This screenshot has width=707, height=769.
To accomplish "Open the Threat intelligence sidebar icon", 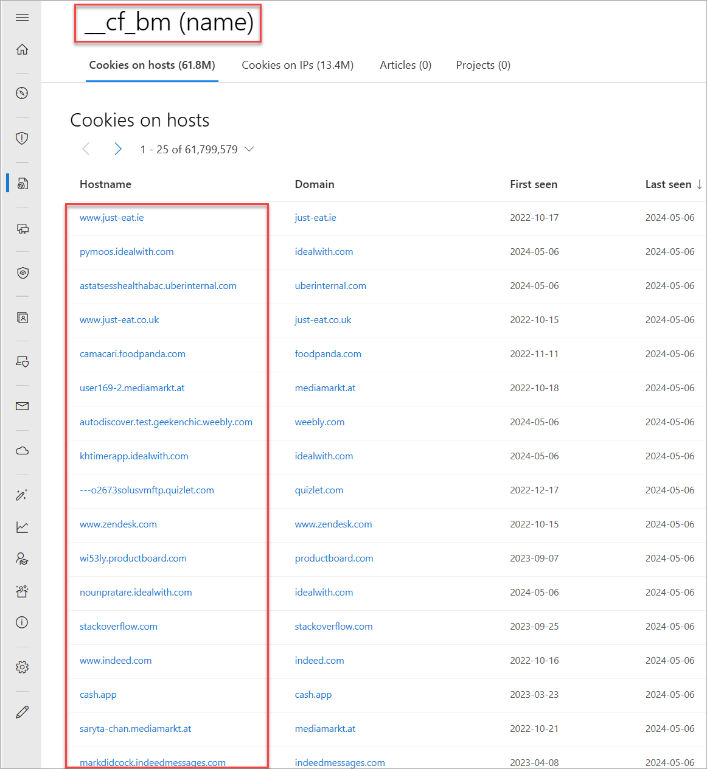I will point(22,183).
